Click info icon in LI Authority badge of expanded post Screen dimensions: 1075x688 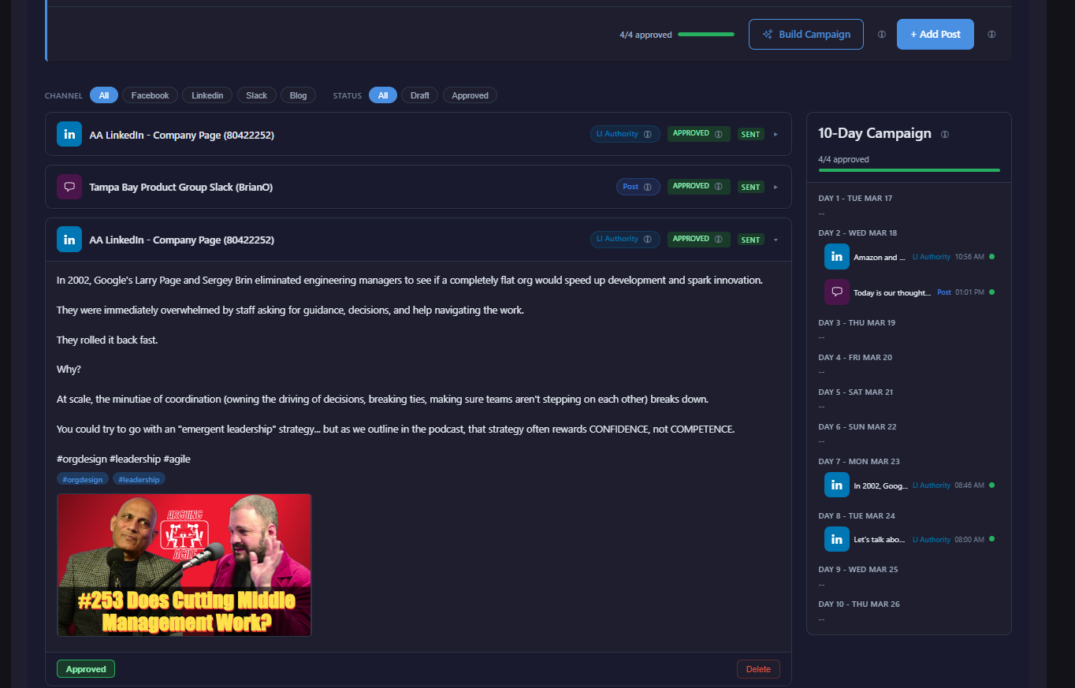click(x=648, y=240)
